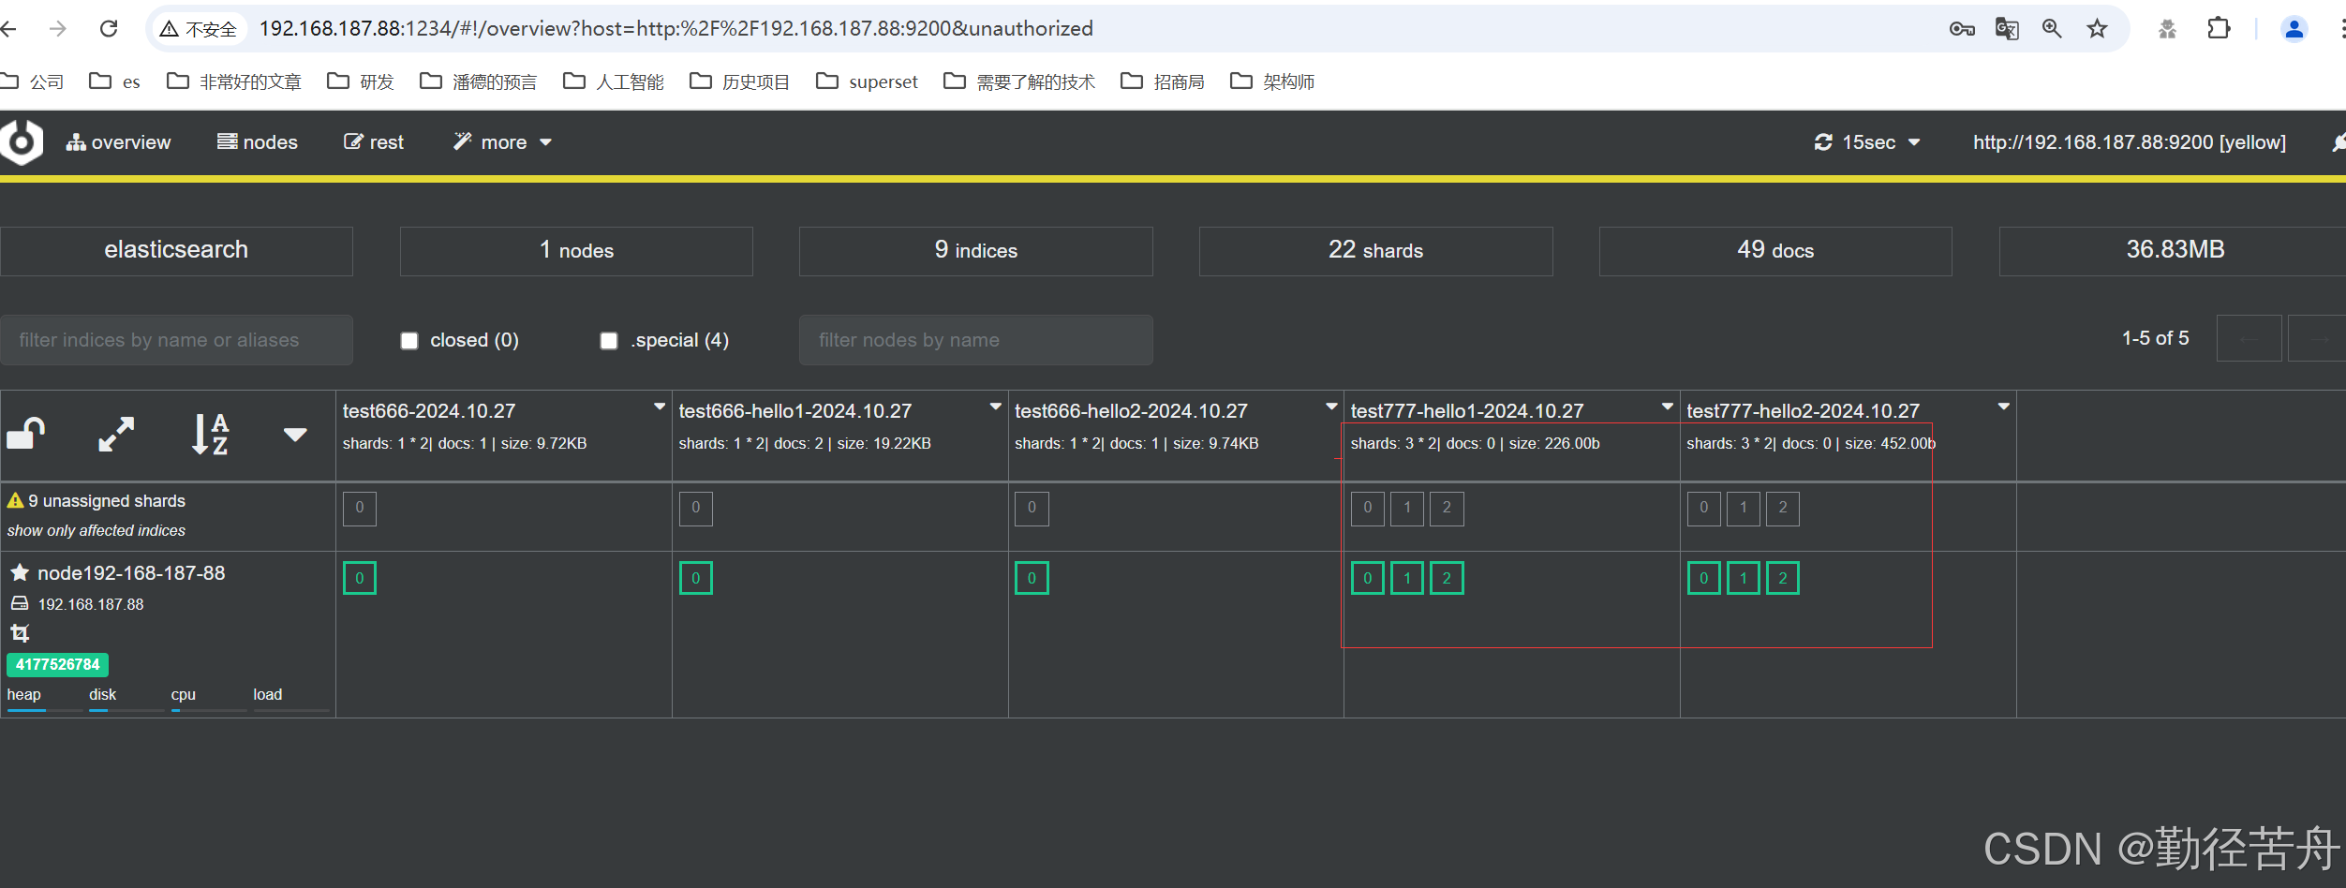This screenshot has height=888, width=2346.
Task: Click the translate page icon
Action: (2007, 29)
